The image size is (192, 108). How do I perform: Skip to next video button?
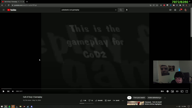pyautogui.click(x=8, y=91)
